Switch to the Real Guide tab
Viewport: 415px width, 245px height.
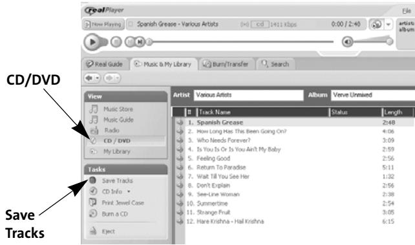(x=105, y=64)
